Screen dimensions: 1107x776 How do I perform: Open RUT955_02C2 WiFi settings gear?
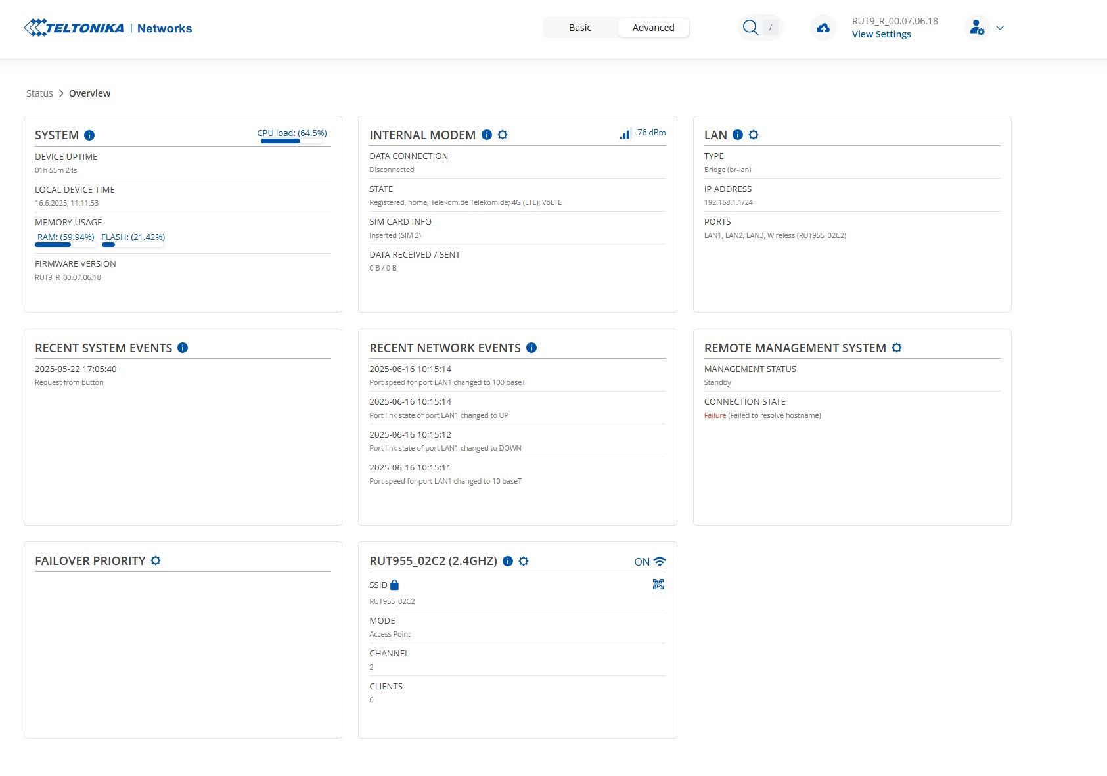pos(524,561)
